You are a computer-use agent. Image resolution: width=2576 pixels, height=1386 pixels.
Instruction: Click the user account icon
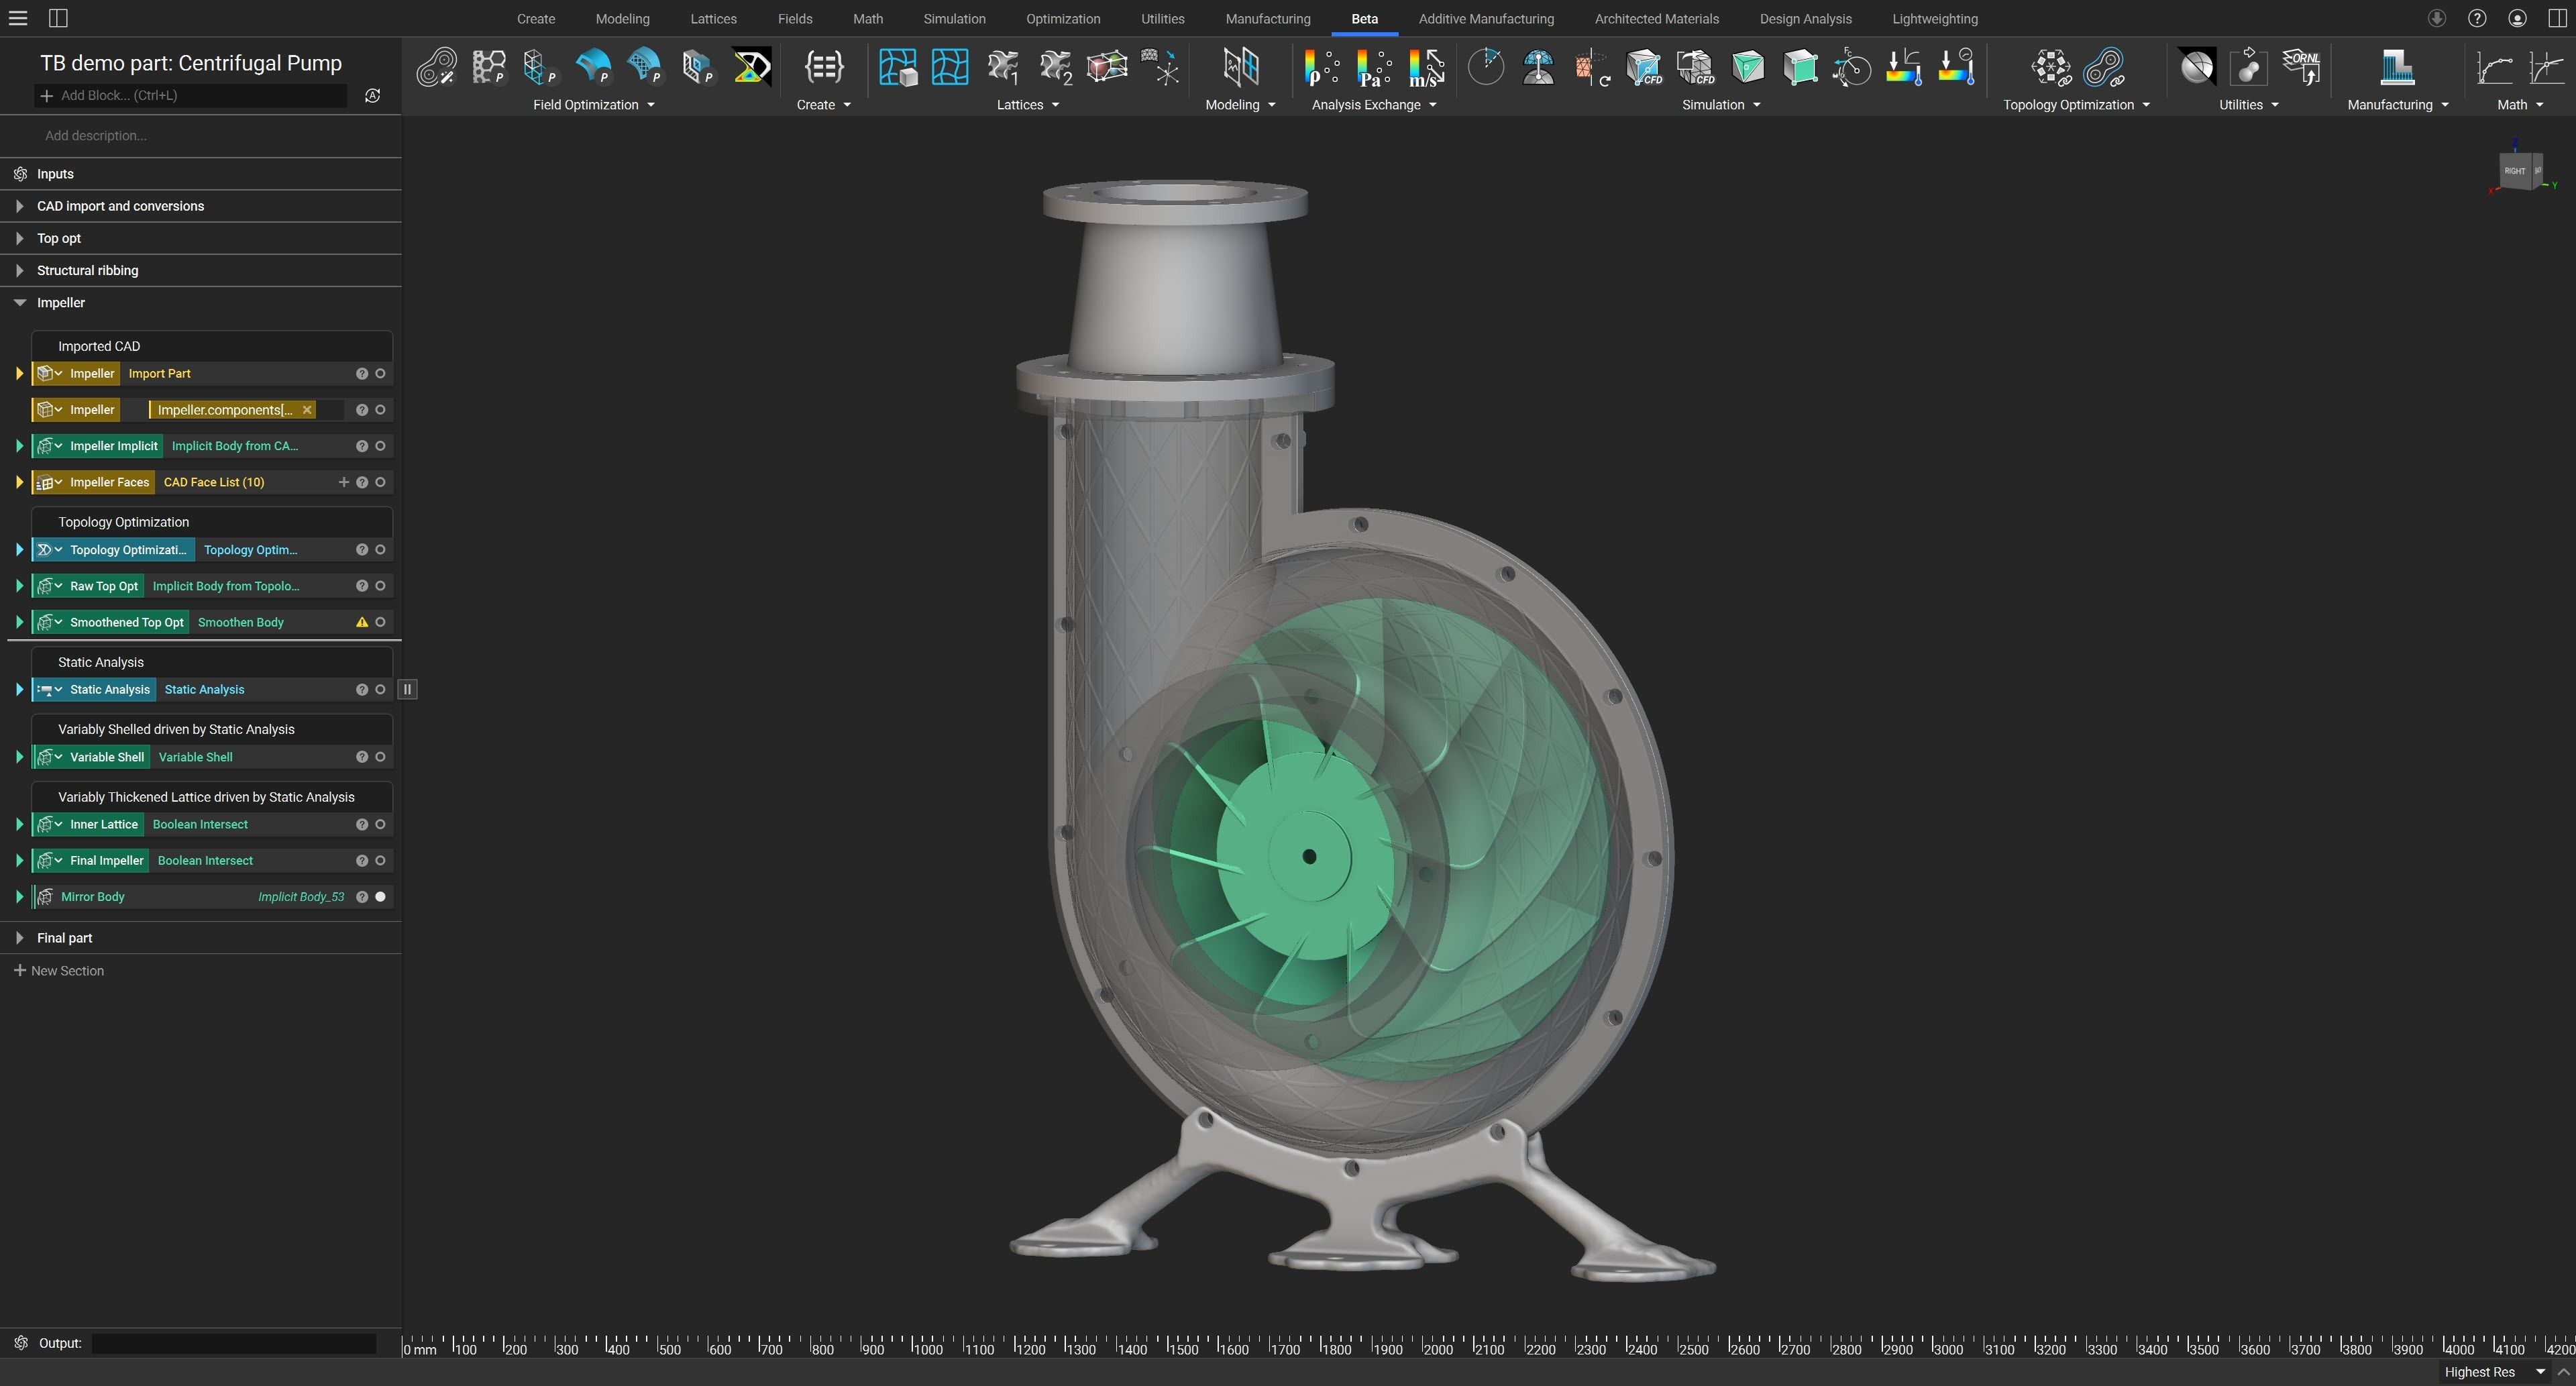pyautogui.click(x=2517, y=18)
